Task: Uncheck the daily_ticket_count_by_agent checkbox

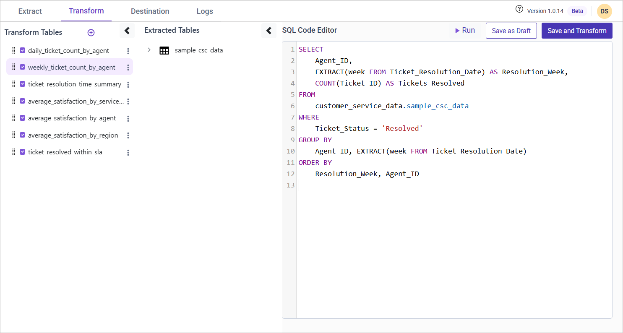Action: (23, 50)
